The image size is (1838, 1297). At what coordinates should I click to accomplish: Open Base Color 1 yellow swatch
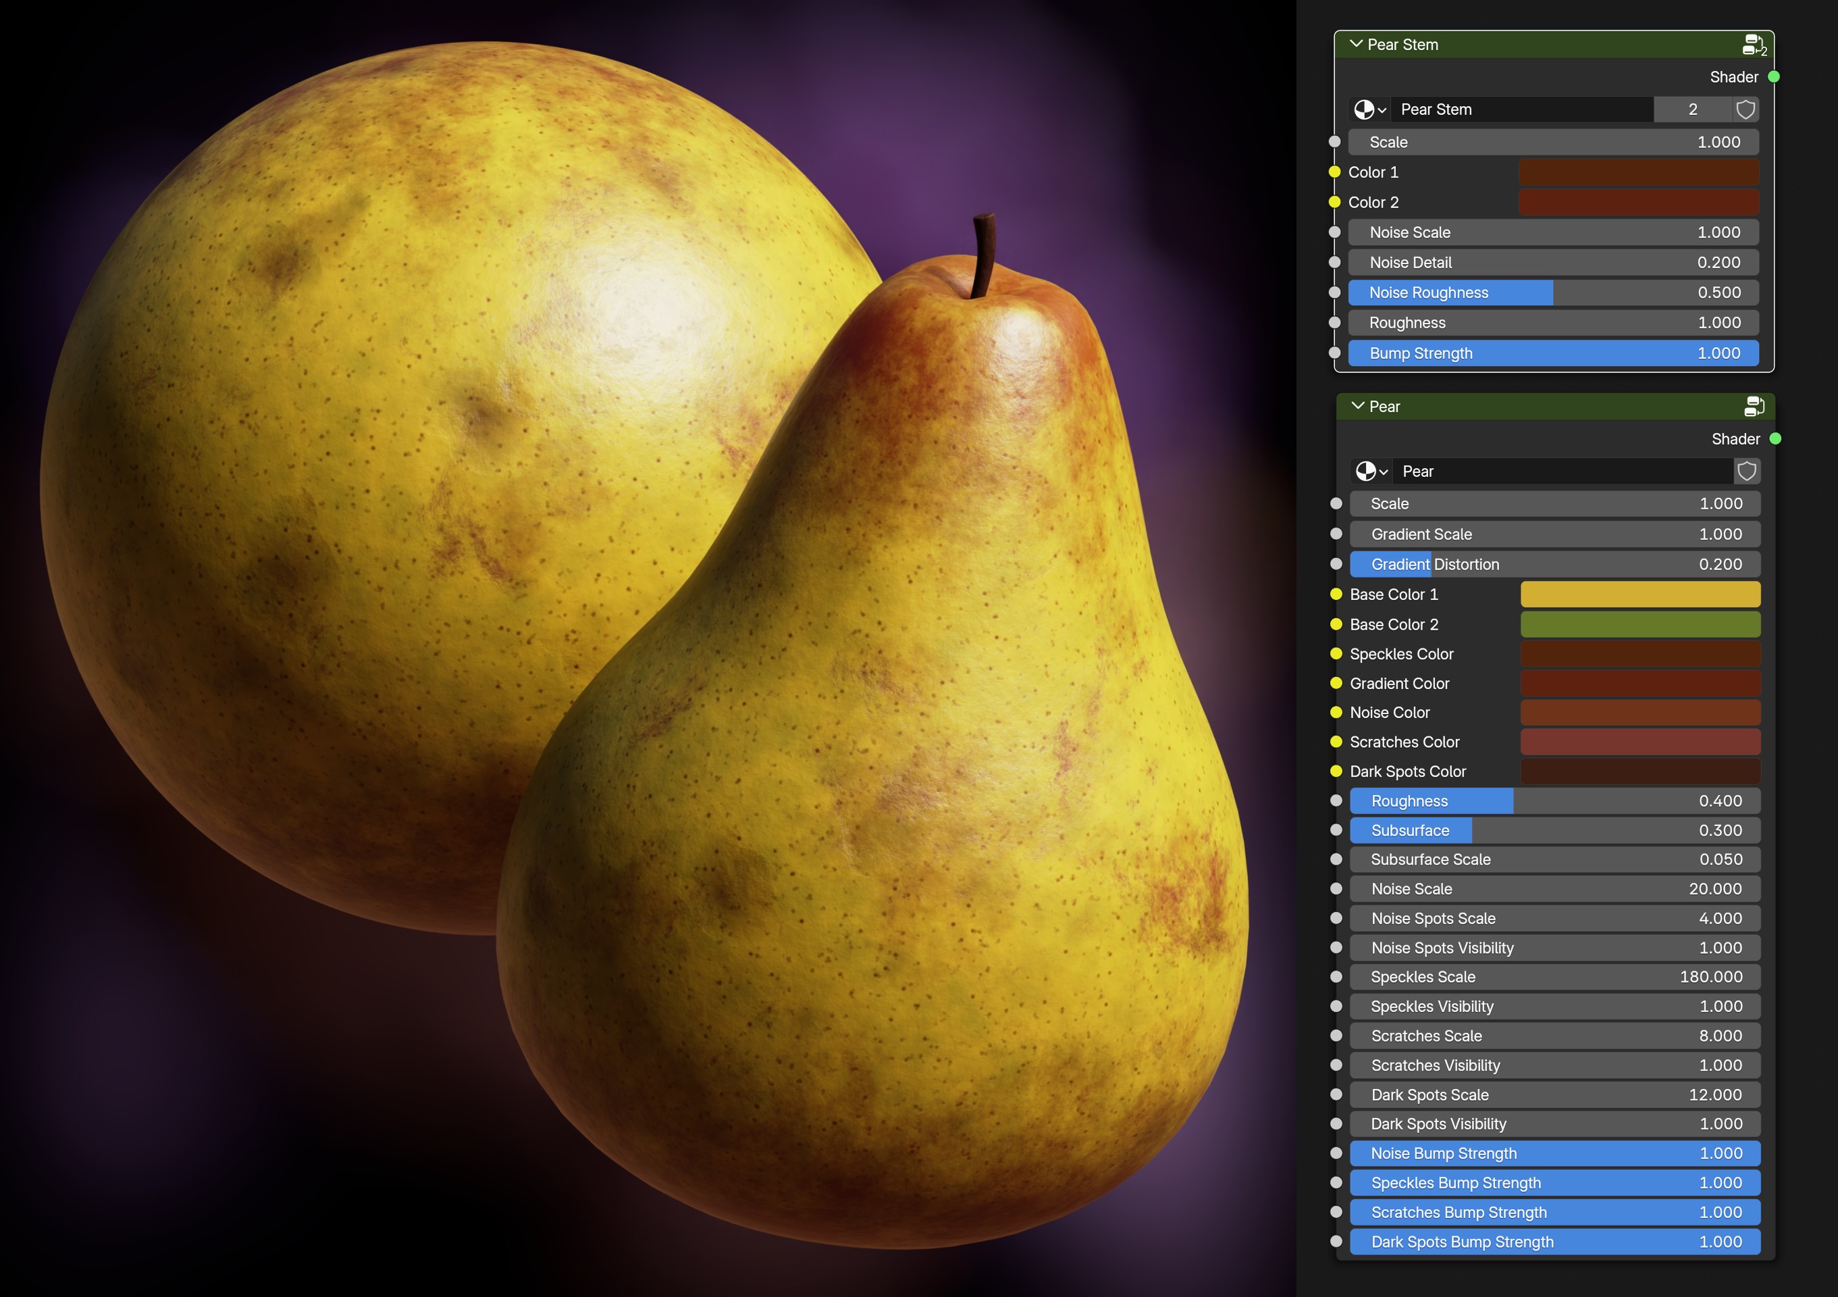point(1639,594)
